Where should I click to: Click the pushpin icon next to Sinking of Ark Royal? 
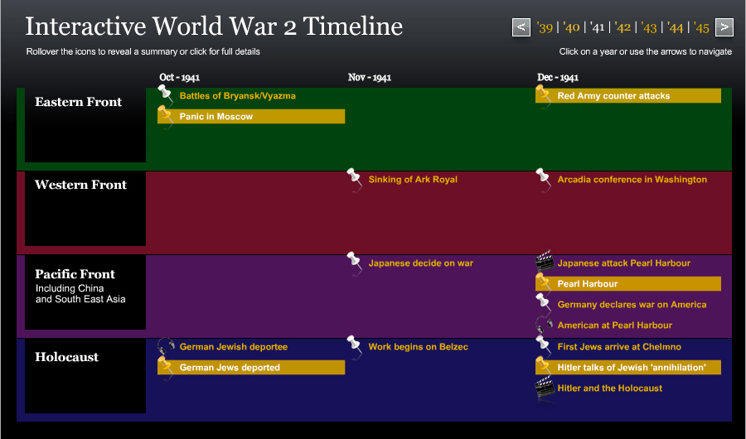355,179
